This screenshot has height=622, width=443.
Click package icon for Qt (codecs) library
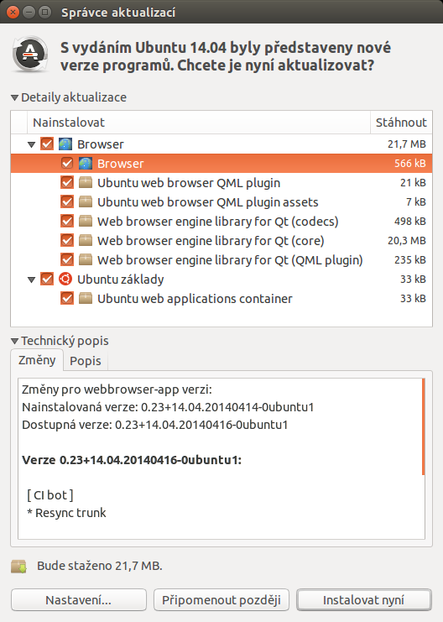(x=86, y=222)
